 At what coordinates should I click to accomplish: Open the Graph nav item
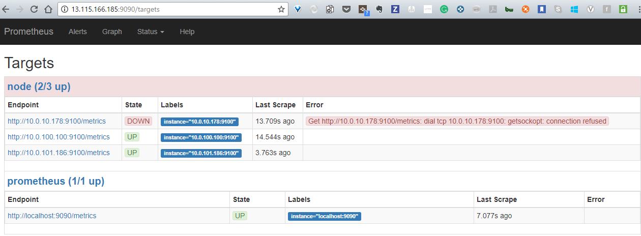tap(112, 32)
